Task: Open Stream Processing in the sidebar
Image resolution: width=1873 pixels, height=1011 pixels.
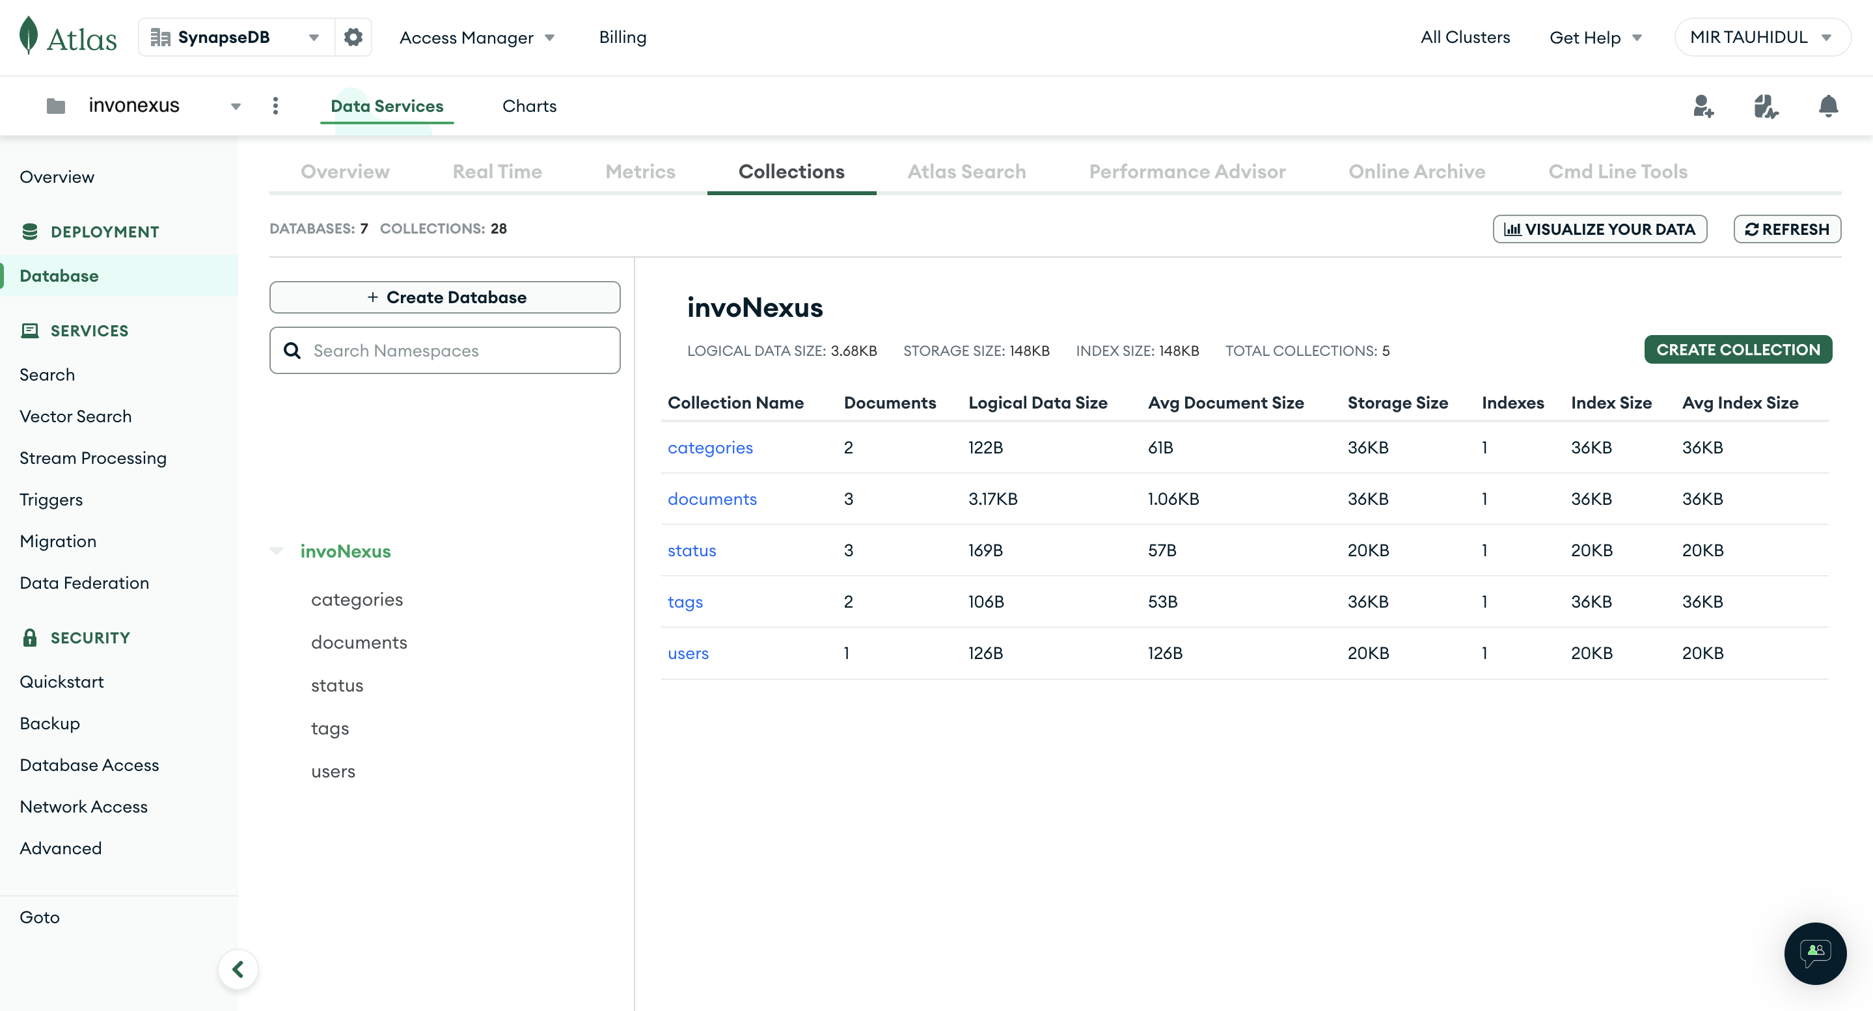Action: [93, 458]
